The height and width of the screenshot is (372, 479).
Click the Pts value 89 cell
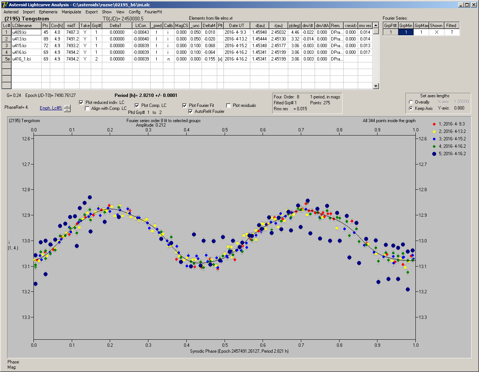[x=46, y=39]
